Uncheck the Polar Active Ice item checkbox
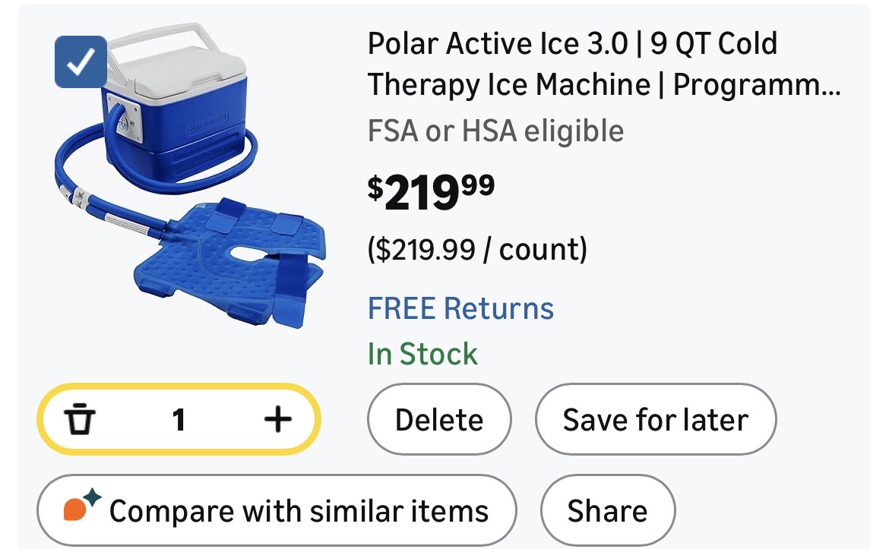Screen dimensions: 889x549 (x=81, y=63)
